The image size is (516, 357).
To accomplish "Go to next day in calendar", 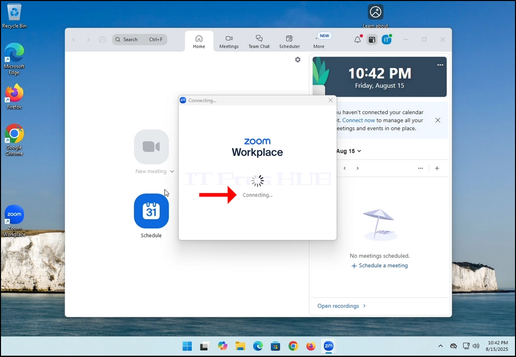I will 357,168.
